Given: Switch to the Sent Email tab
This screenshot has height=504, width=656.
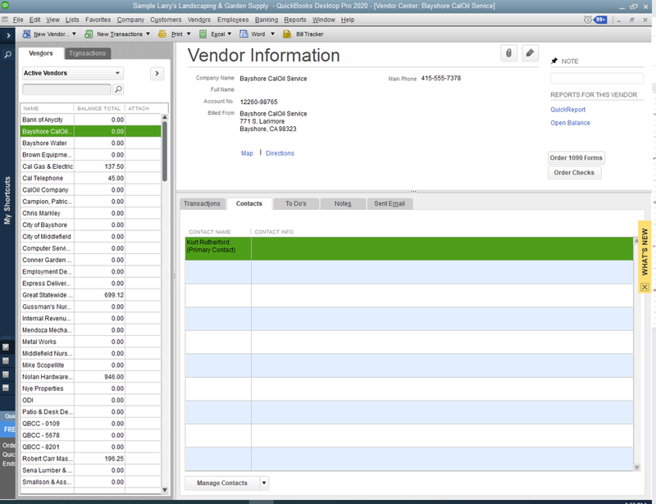Looking at the screenshot, I should 389,204.
